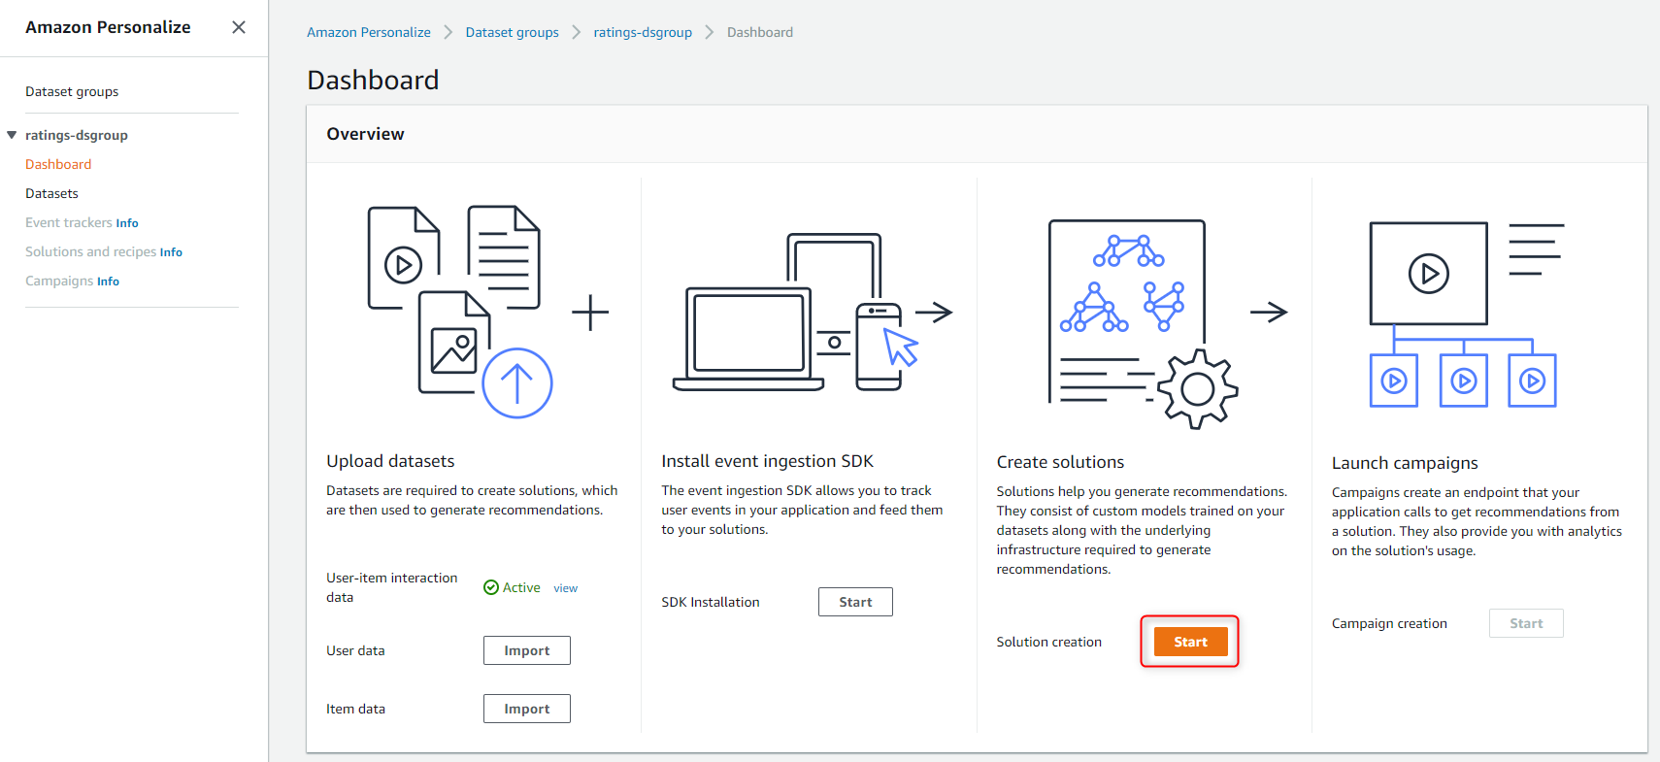Start Solution creation

click(x=1190, y=642)
